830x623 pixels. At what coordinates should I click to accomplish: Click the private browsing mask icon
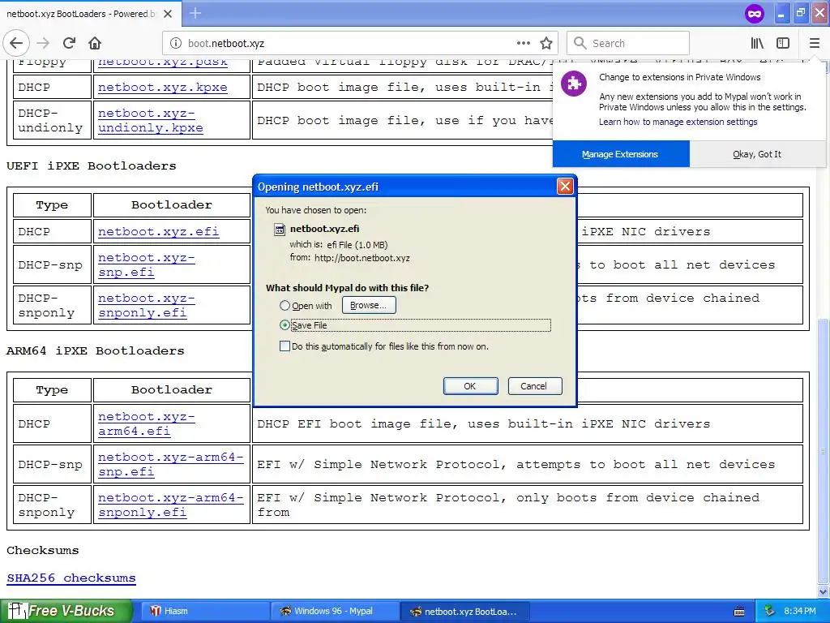(755, 14)
